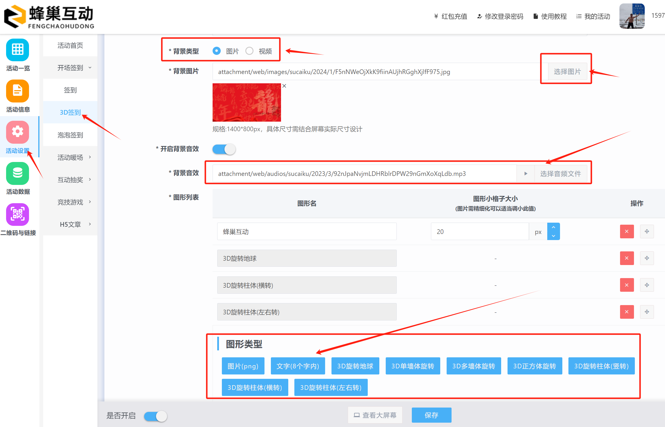The width and height of the screenshot is (665, 427).
Task: Click the 3D旋转地球 shape name field
Action: coord(307,258)
